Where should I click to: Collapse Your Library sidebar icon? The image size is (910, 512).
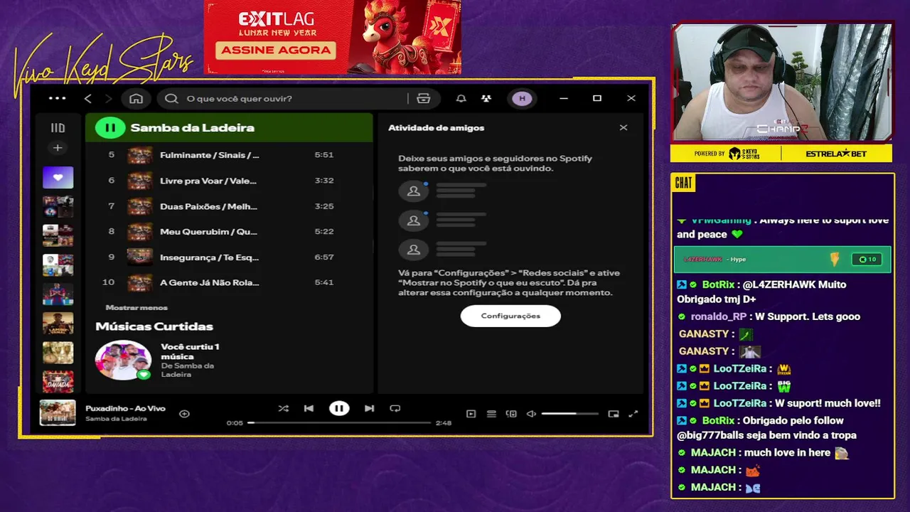pos(58,128)
